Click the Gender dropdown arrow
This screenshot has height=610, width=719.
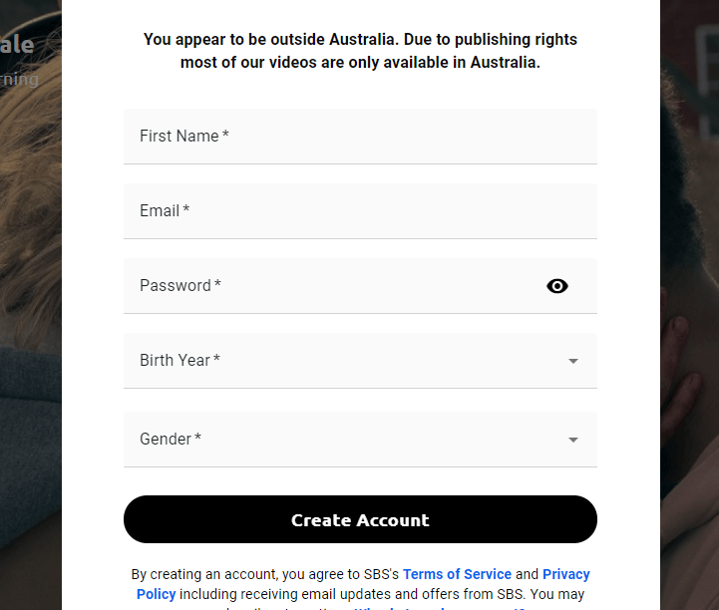click(x=573, y=440)
